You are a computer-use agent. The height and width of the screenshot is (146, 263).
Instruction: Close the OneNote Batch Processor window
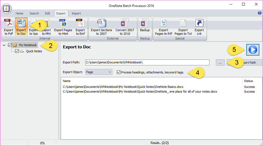point(256,4)
